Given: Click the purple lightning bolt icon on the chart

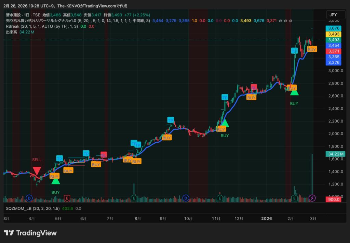Looking at the screenshot, I should tap(312, 197).
